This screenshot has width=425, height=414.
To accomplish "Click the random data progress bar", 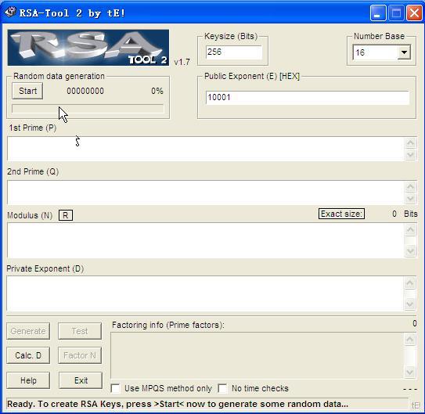I will point(88,109).
